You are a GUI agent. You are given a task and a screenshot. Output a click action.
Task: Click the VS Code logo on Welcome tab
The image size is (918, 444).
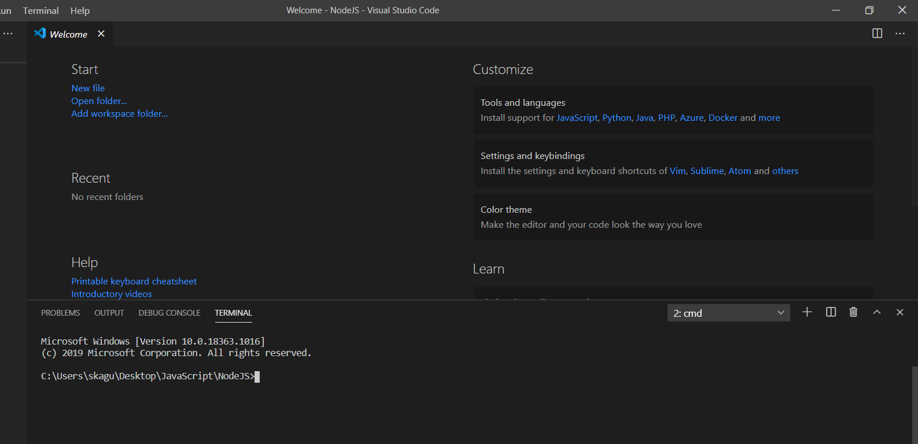[40, 33]
